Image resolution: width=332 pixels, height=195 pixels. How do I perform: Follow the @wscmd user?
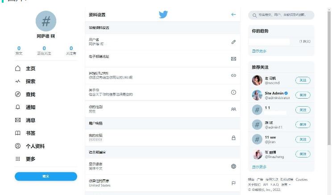[303, 80]
